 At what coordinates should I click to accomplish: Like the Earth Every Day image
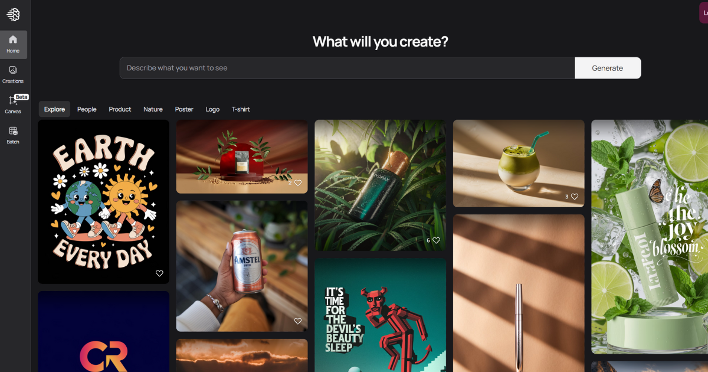(x=159, y=273)
